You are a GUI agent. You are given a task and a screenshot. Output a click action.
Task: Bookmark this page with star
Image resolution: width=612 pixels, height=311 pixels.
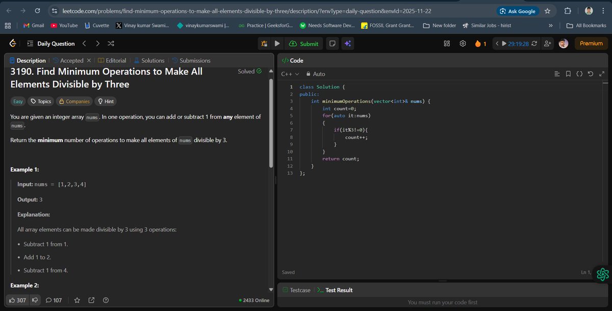click(x=547, y=11)
